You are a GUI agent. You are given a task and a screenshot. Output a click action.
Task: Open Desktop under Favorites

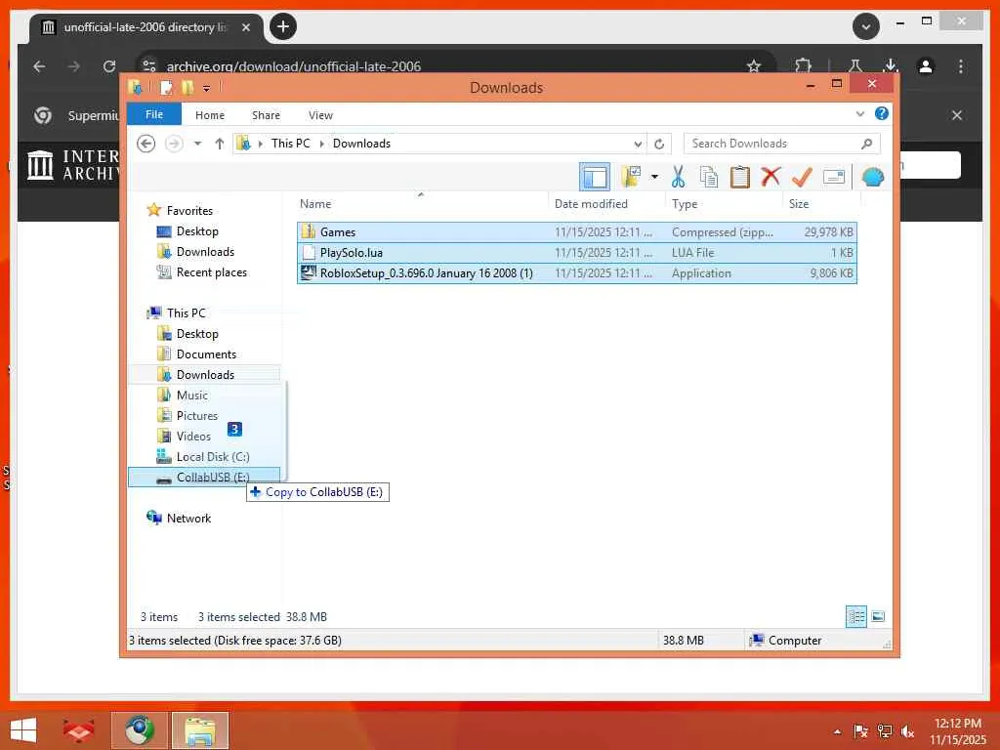[x=197, y=231]
